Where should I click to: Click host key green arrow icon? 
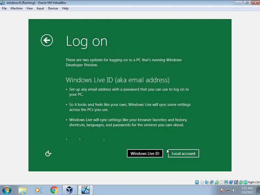(246, 182)
